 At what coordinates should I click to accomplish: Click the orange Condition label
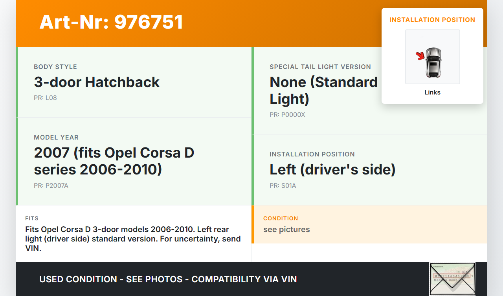point(281,218)
